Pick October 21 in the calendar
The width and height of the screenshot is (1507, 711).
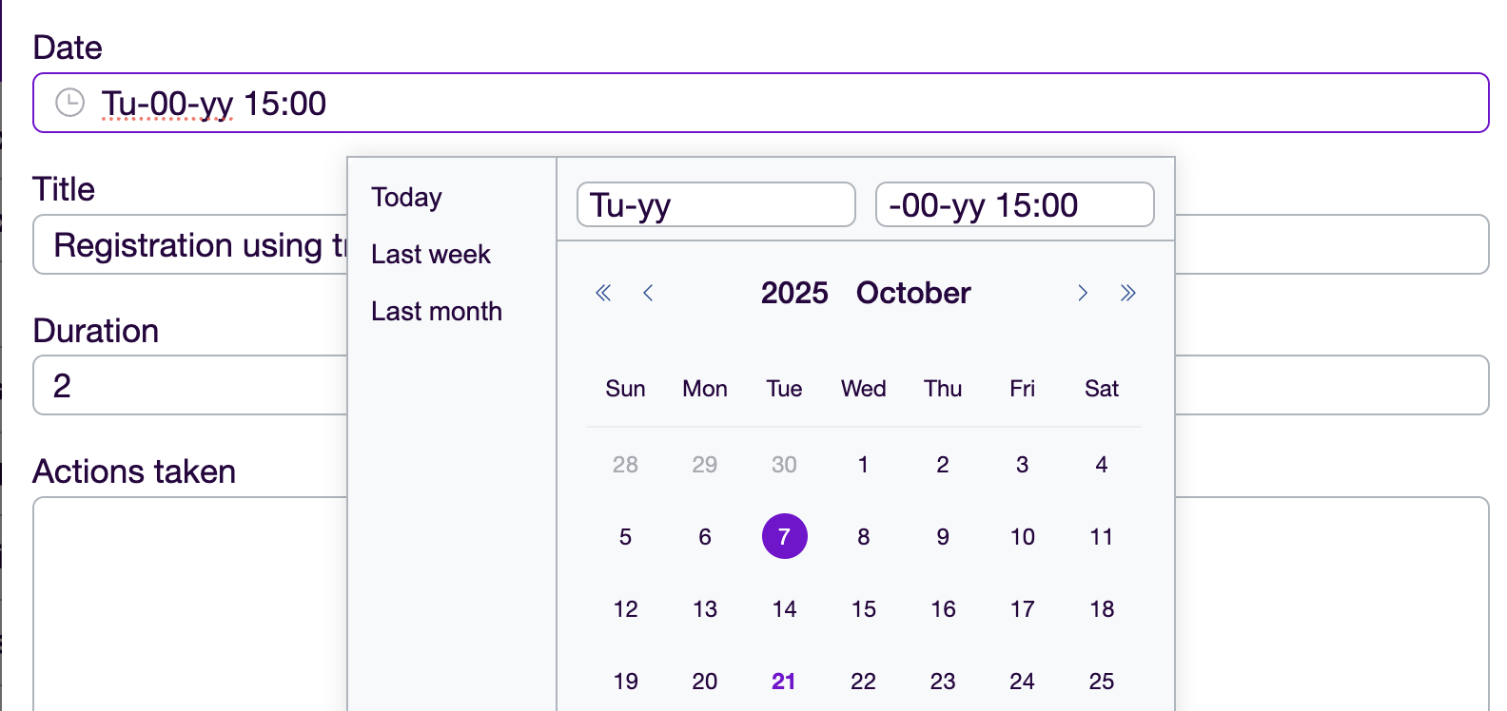tap(784, 682)
